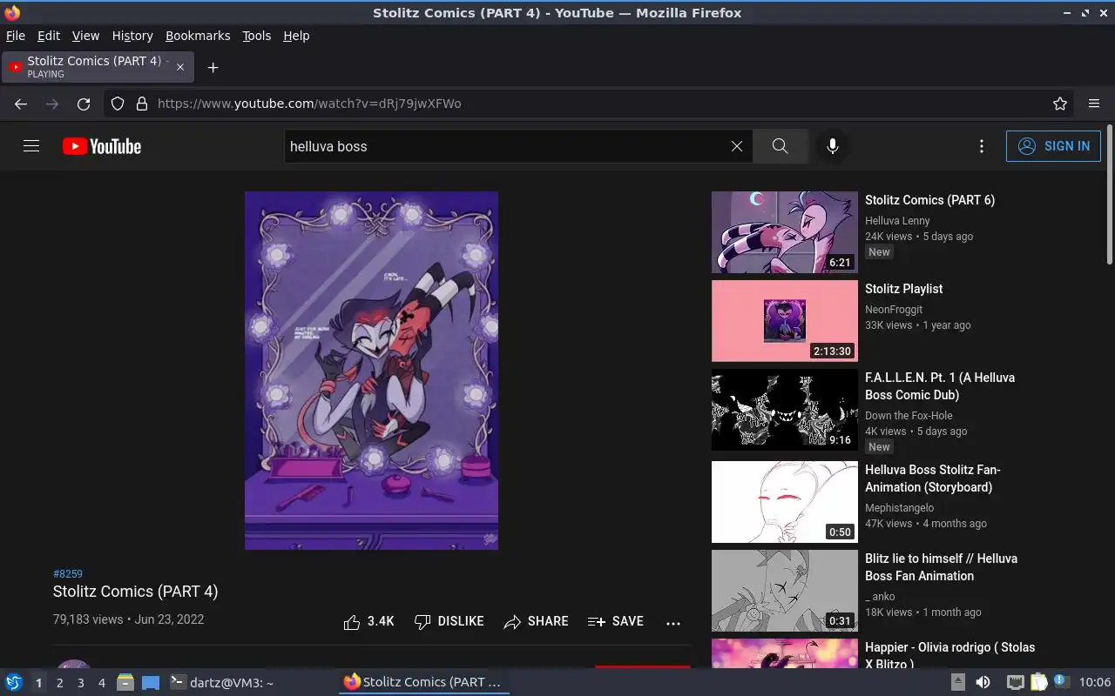The height and width of the screenshot is (696, 1115).
Task: Click the page vertical scrollbar
Action: (x=1109, y=196)
